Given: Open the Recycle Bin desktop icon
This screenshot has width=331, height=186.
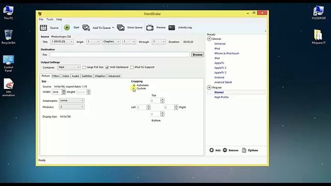Looking at the screenshot, I should (8, 37).
